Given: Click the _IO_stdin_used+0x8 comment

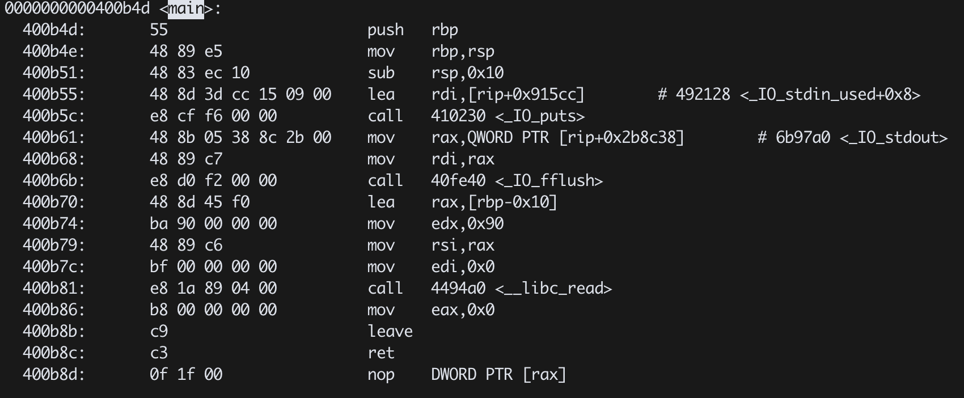Looking at the screenshot, I should point(789,95).
